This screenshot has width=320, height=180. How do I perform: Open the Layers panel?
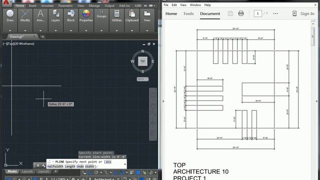[55, 15]
